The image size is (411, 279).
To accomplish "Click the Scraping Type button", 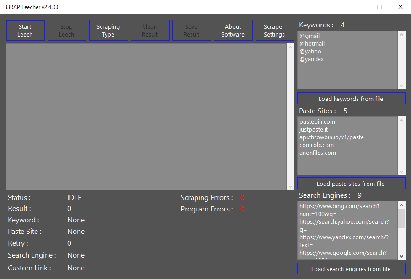I will [108, 30].
